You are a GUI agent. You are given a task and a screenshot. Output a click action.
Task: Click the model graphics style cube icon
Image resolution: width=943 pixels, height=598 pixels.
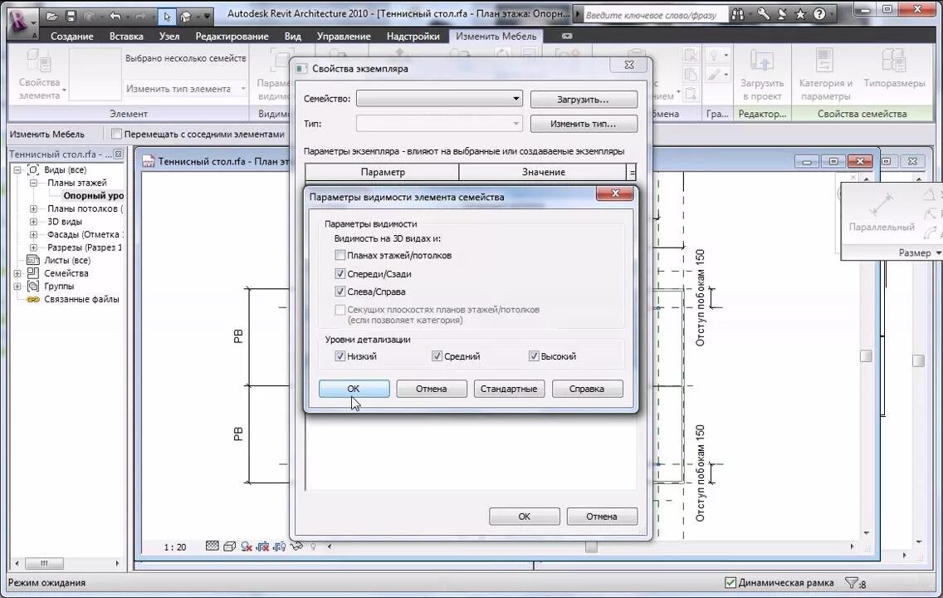click(229, 547)
